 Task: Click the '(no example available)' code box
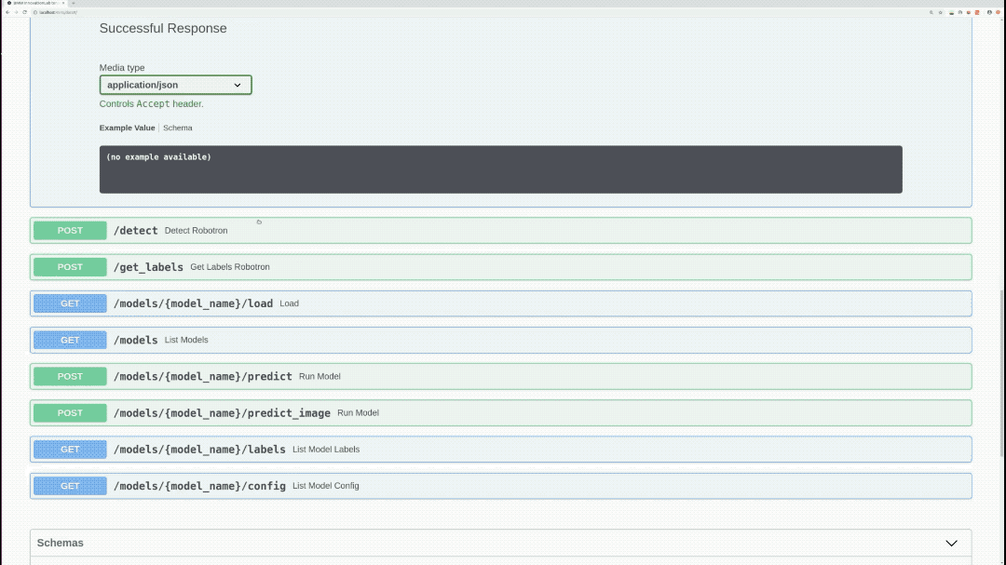[500, 169]
